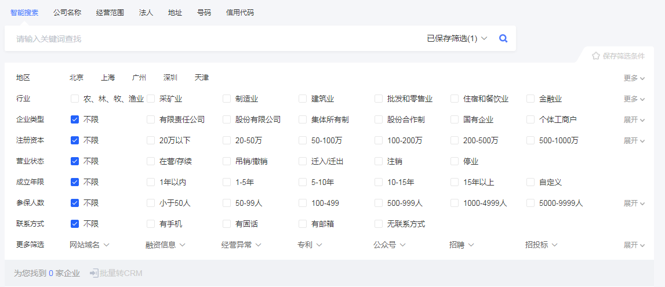The image size is (665, 287).
Task: Click the keyword search input field
Action: coord(212,39)
